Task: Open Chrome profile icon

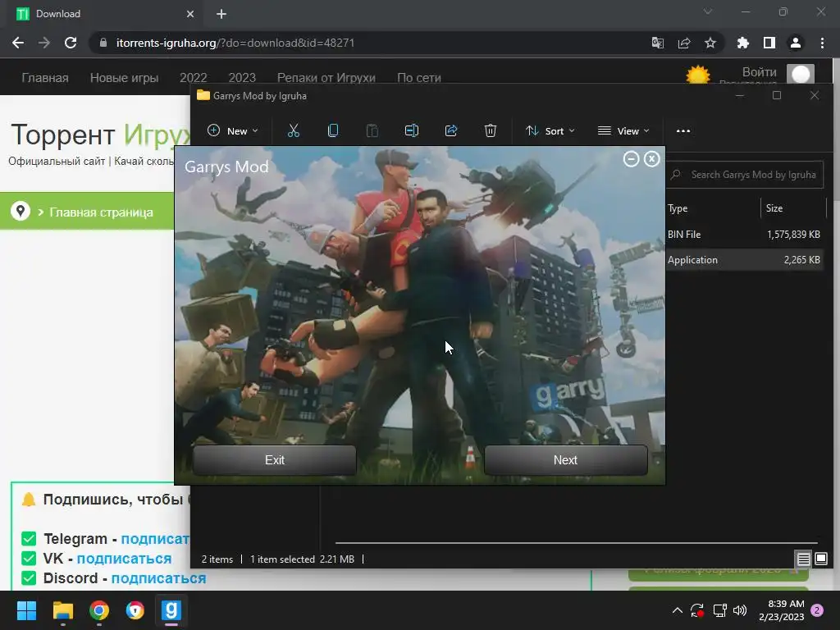Action: [x=796, y=43]
